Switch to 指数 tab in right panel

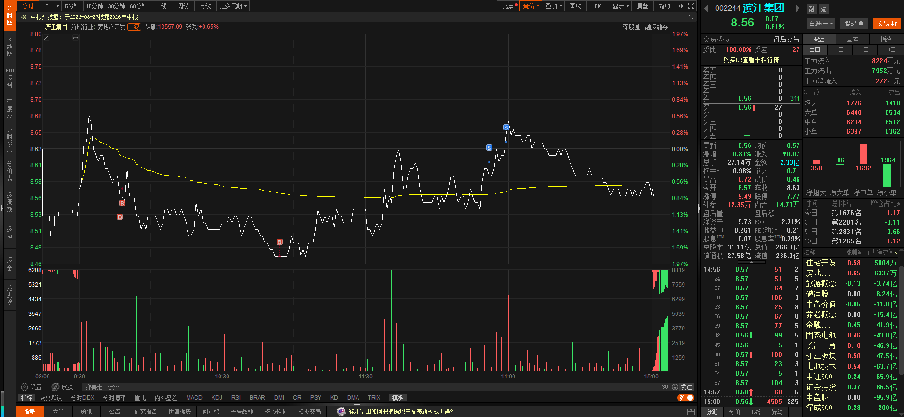pyautogui.click(x=886, y=39)
